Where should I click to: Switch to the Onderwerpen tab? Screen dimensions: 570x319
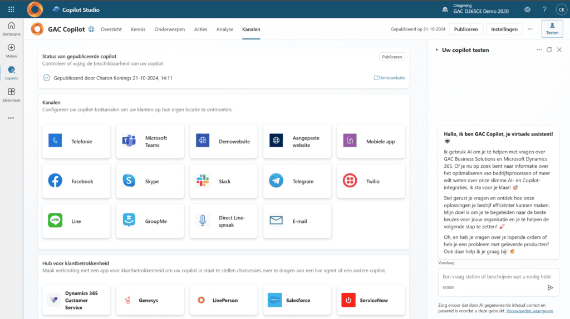[169, 29]
